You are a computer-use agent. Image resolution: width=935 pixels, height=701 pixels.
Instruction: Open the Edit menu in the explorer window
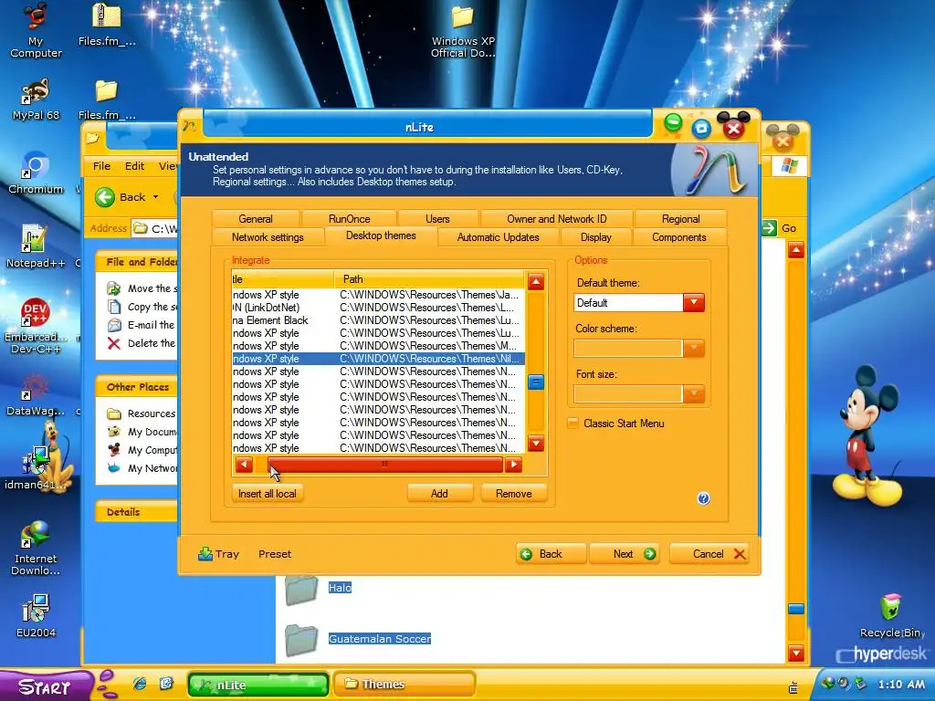(134, 166)
